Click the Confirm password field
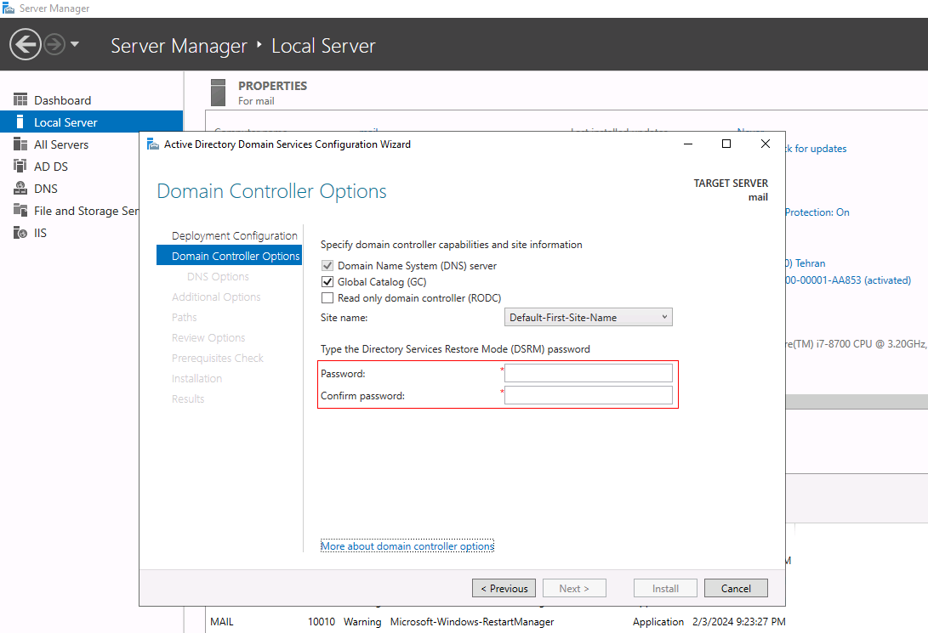The width and height of the screenshot is (928, 633). tap(589, 395)
